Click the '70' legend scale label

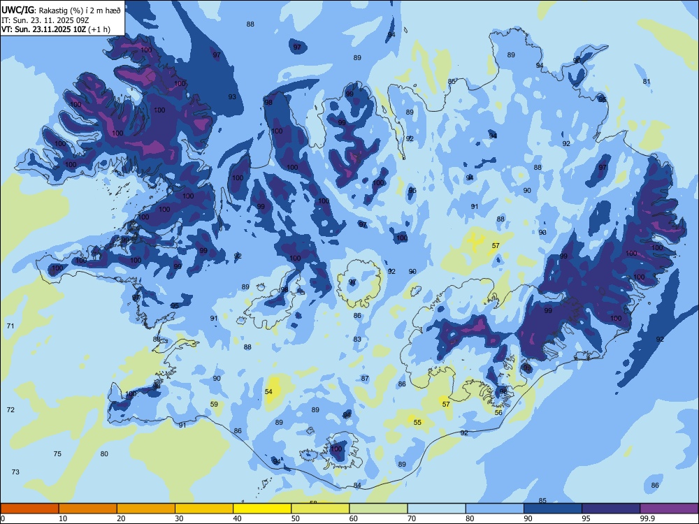click(x=412, y=518)
